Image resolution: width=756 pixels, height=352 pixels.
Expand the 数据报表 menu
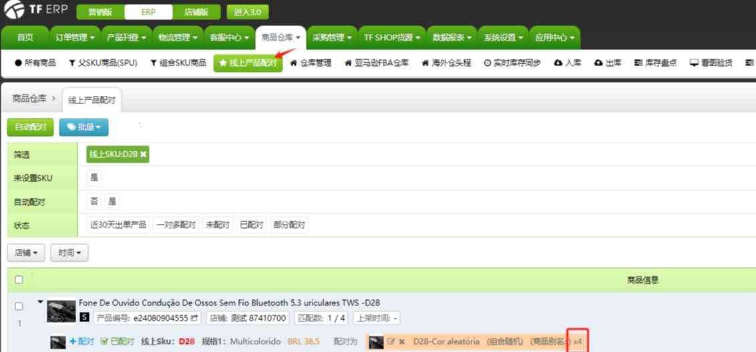tap(451, 37)
